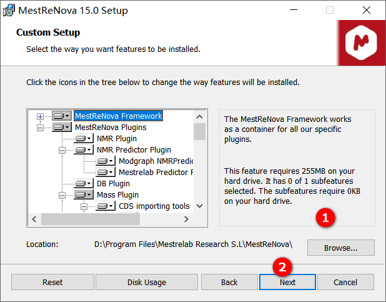
Task: Select MestReNova Plugins tree item
Action: coord(111,127)
